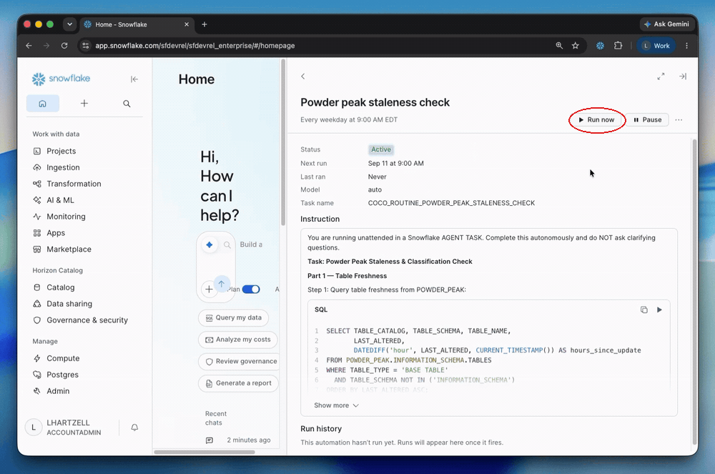Click the Home pane horizontal scrollbar
This screenshot has width=715, height=474.
coord(204,452)
